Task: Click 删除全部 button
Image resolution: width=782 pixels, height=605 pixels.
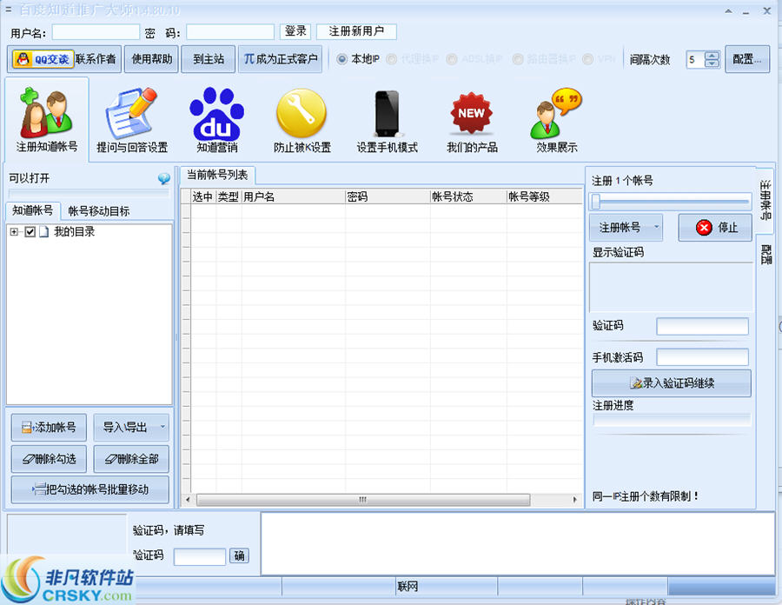Action: [x=132, y=459]
